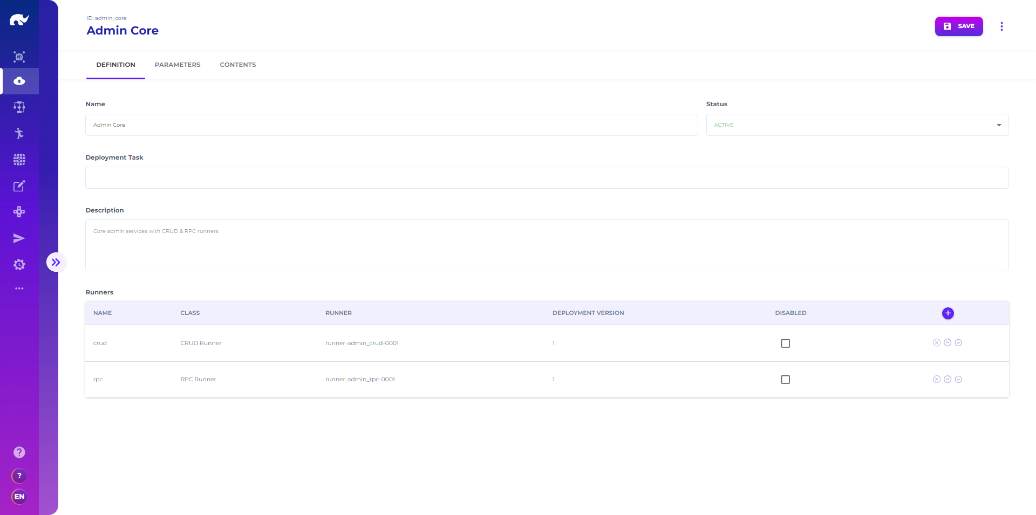
Task: Switch to the Contents tab
Action: click(238, 65)
